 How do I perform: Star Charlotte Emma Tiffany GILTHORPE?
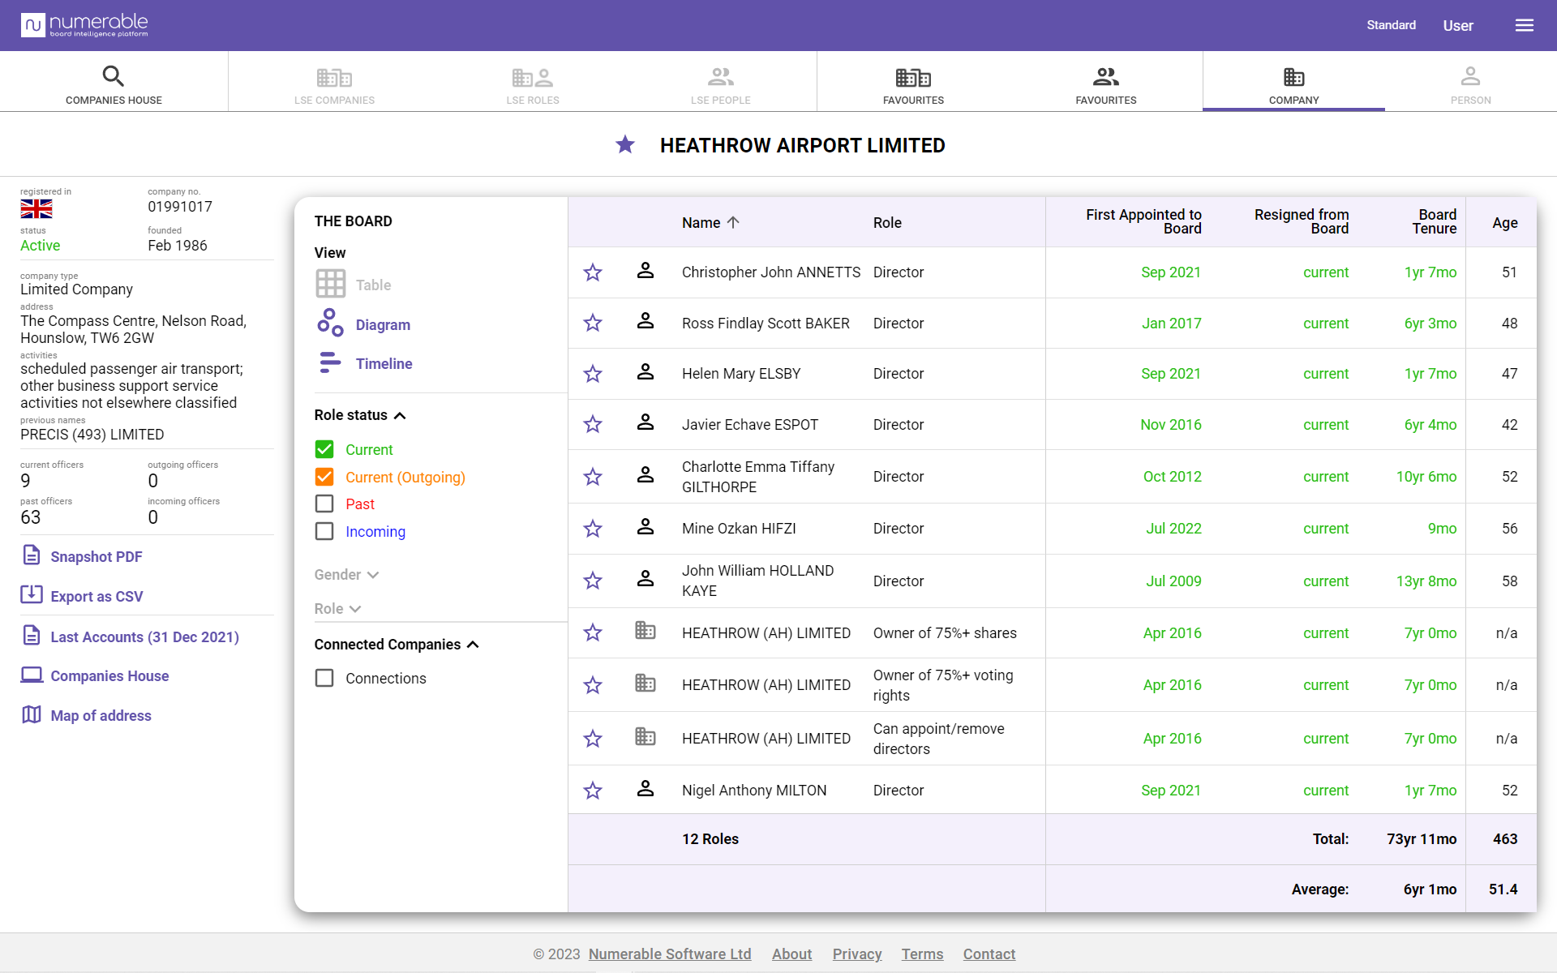[x=593, y=477]
